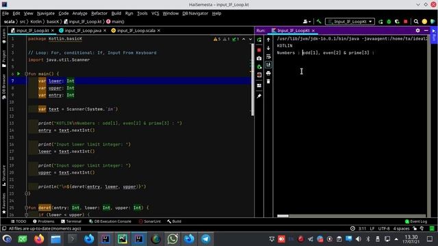
Task: Open the Event Log
Action: [x=416, y=221]
